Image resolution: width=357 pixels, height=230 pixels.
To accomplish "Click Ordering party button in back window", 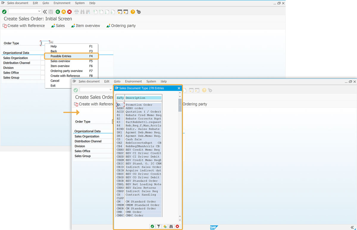I will tap(121, 26).
